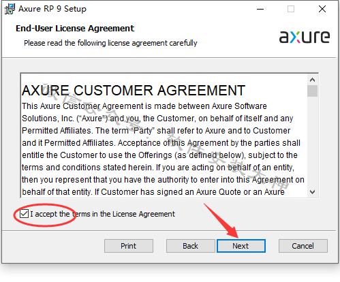The image size is (340, 282).
Task: Click the AXURE CUSTOMER AGREEMENT heading
Action: (134, 91)
